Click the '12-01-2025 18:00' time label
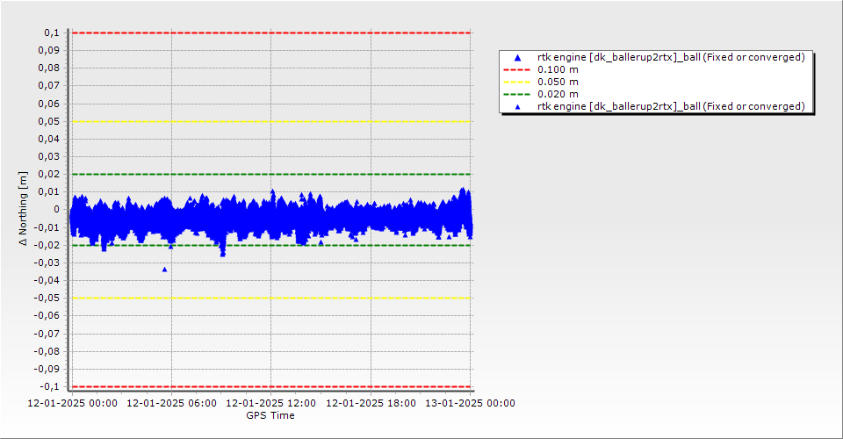 pyautogui.click(x=371, y=403)
